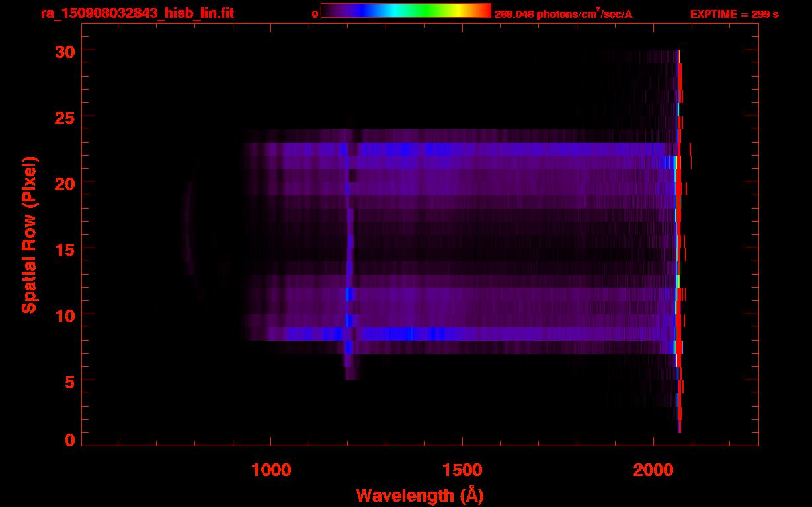
Task: Click the y-axis tick label 30
Action: (63, 51)
